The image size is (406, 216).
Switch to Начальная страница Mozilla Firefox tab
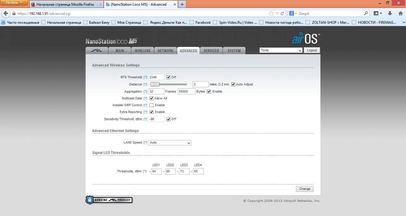67,4
